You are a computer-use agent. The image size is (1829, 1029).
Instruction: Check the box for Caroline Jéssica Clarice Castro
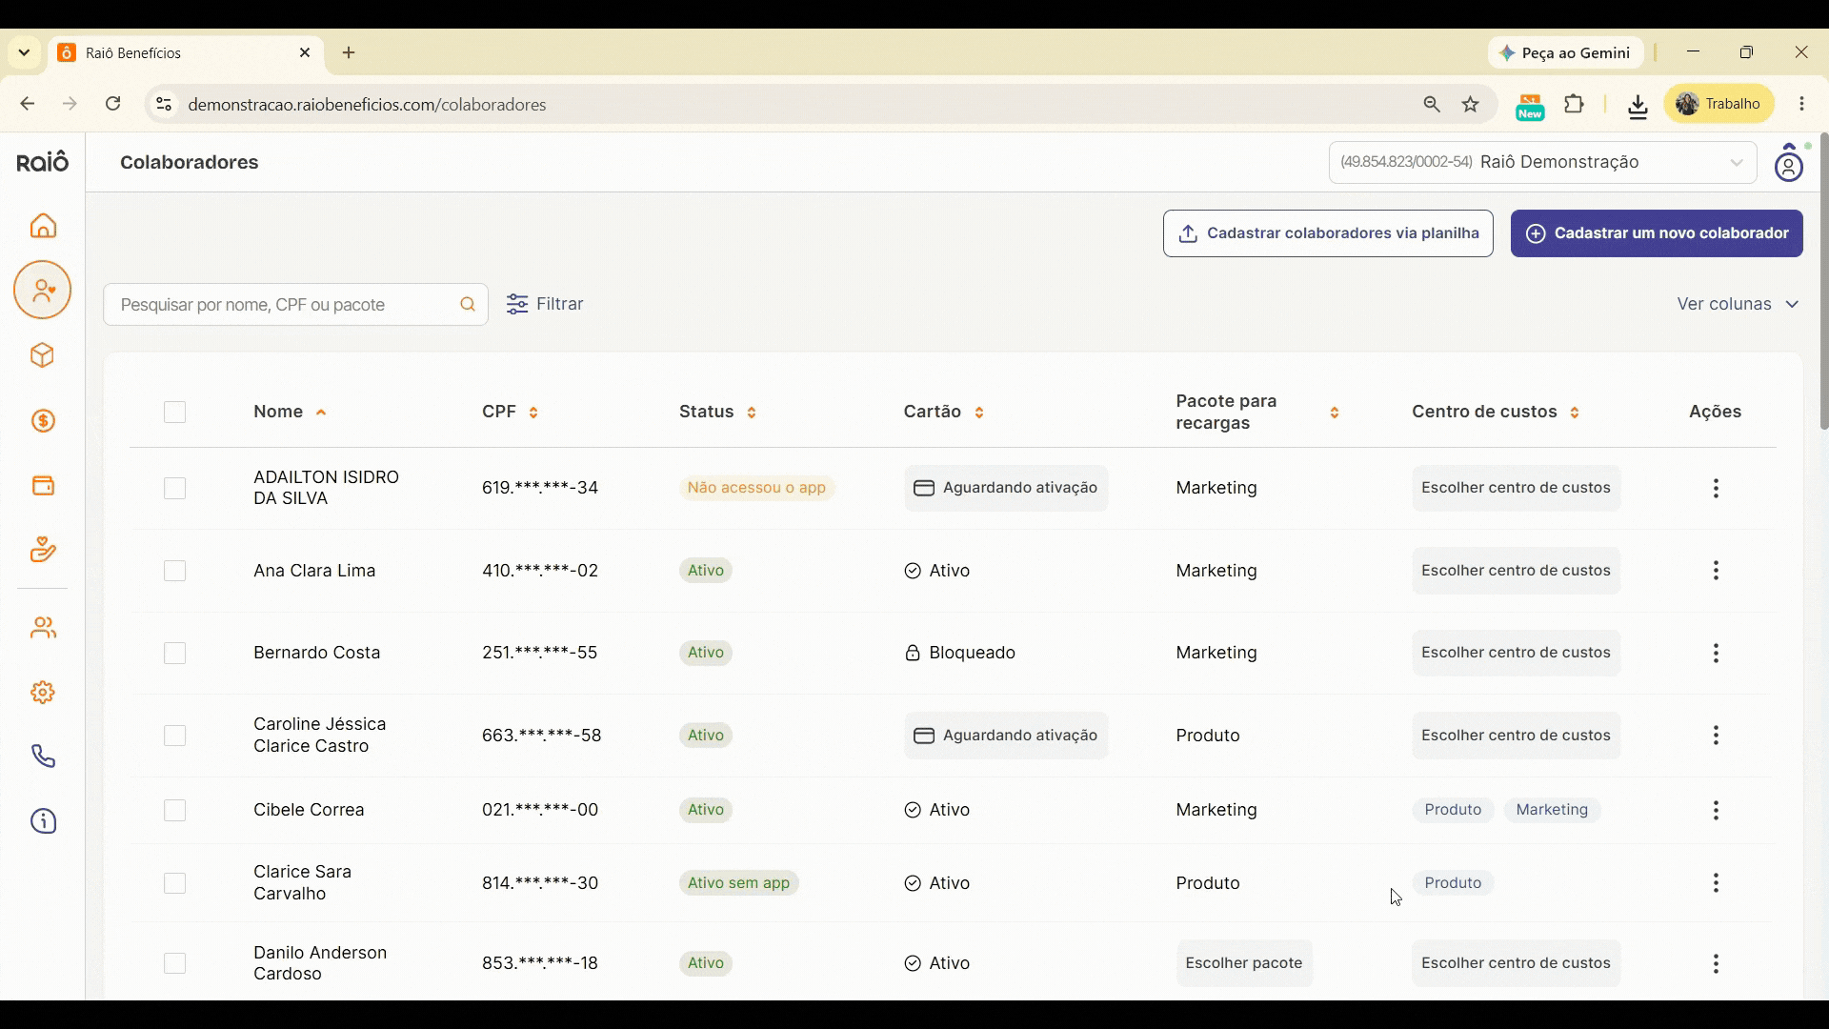pos(174,736)
